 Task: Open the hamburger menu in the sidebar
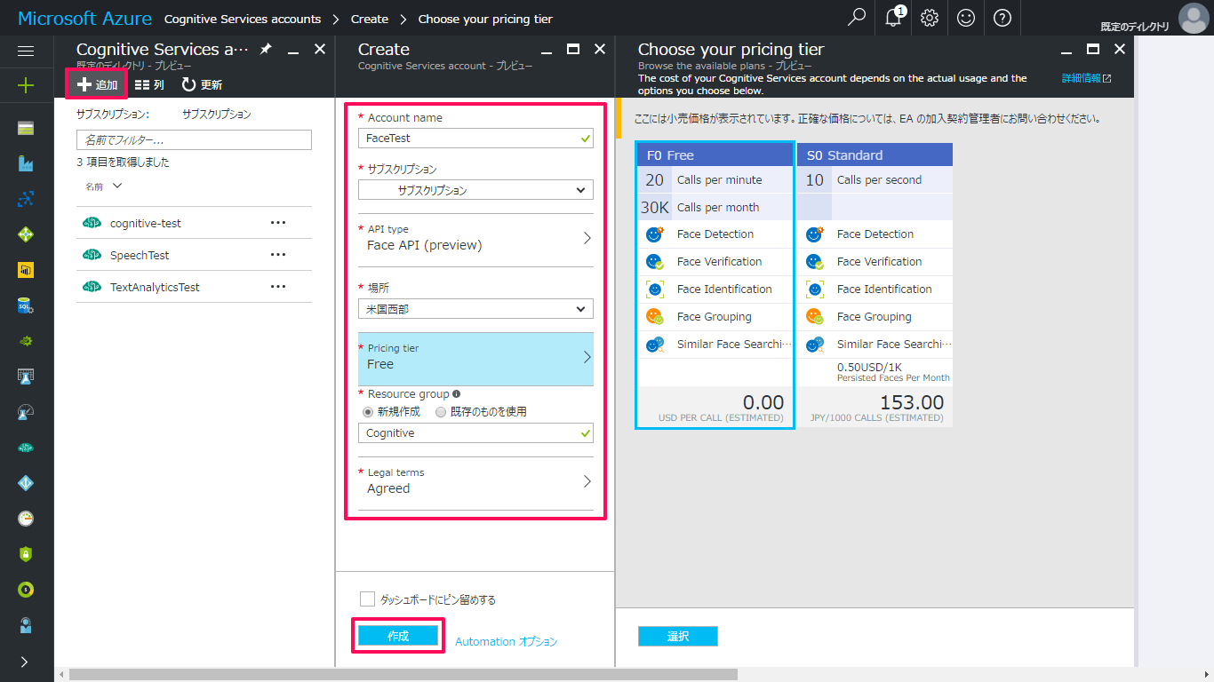[26, 52]
